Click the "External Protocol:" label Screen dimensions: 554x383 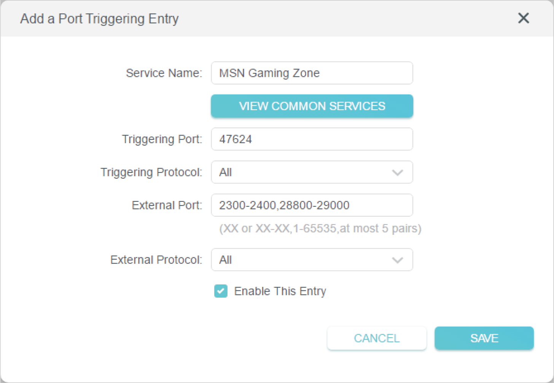[156, 260]
